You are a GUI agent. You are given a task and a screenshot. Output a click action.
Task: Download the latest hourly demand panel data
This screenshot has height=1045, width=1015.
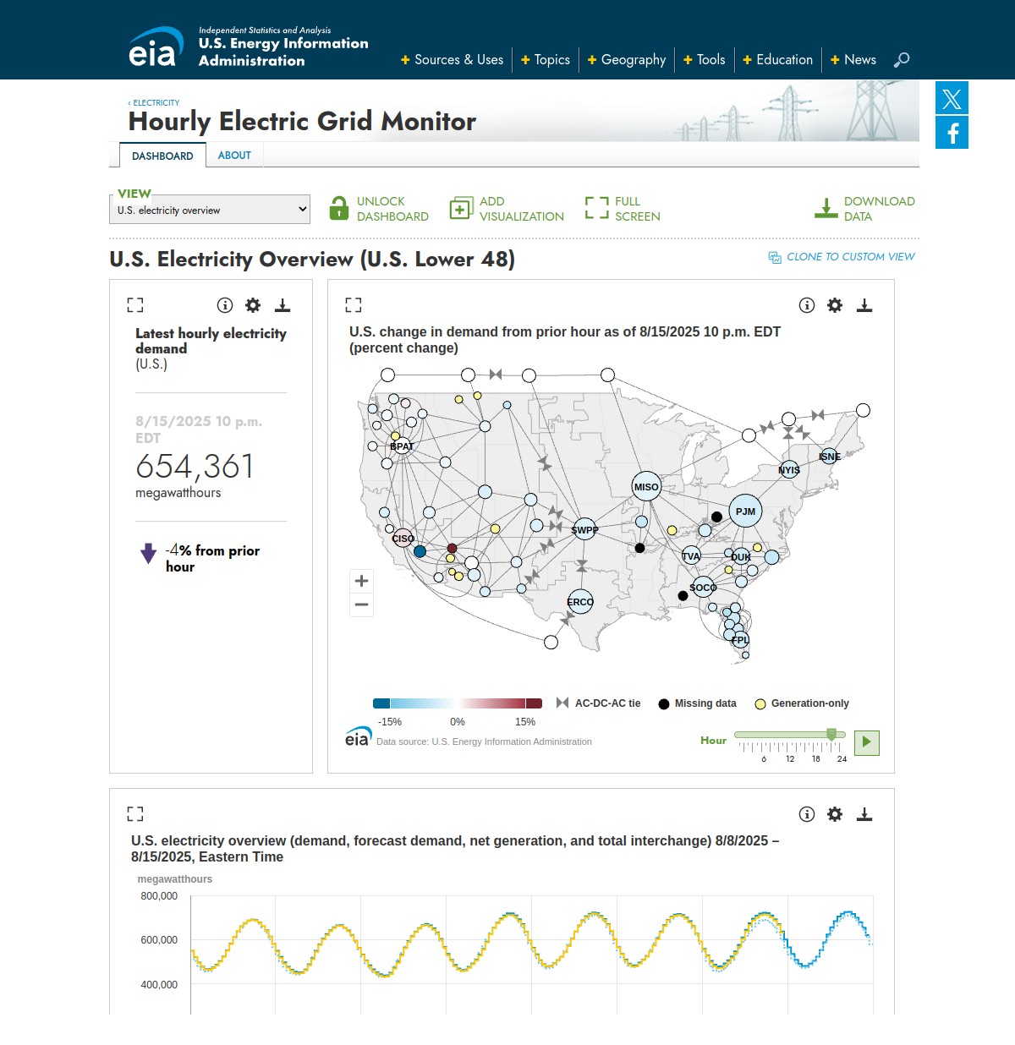[x=283, y=305]
